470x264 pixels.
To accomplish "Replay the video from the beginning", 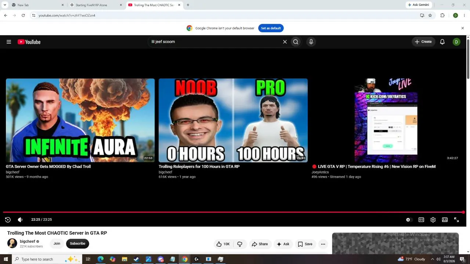I will coord(8,220).
